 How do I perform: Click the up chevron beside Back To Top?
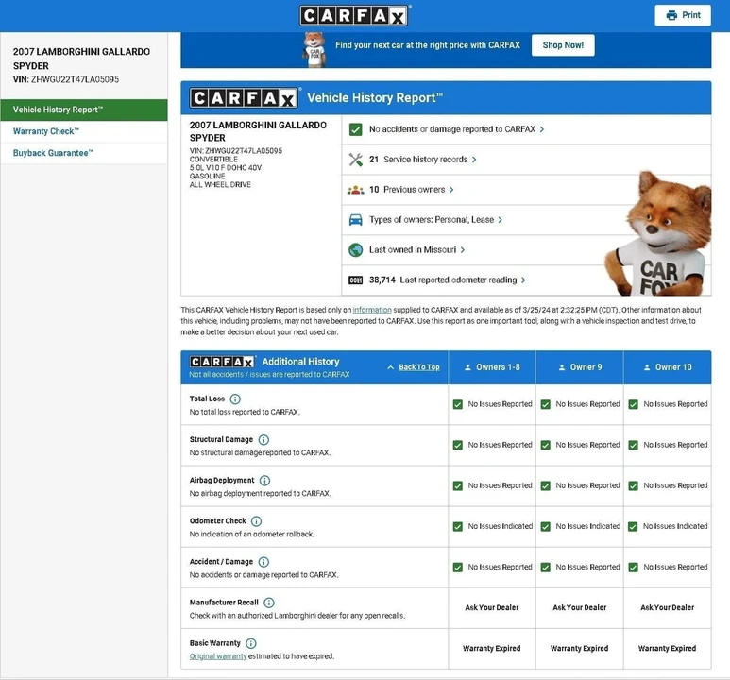coord(390,367)
